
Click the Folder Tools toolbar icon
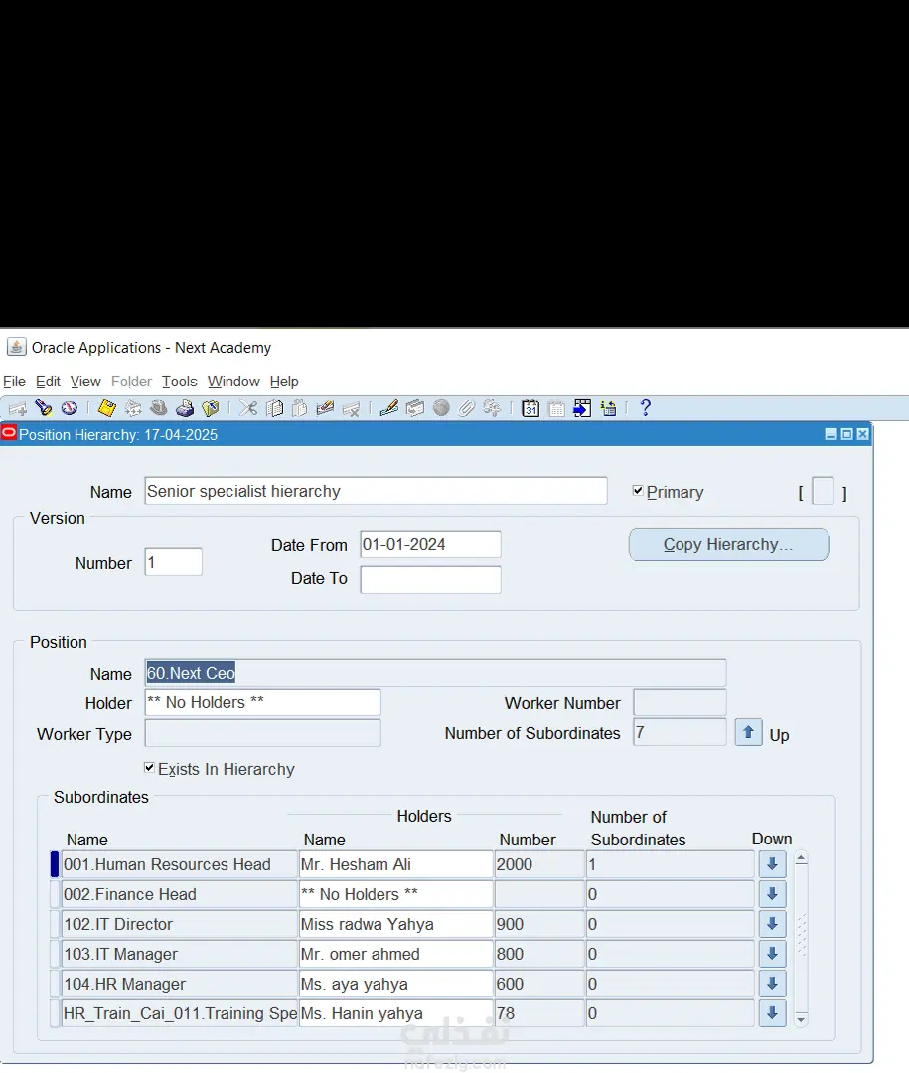pyautogui.click(x=492, y=409)
